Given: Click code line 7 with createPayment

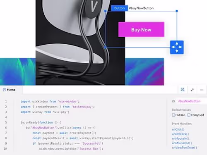Looking at the screenshot, I should click(64, 133).
